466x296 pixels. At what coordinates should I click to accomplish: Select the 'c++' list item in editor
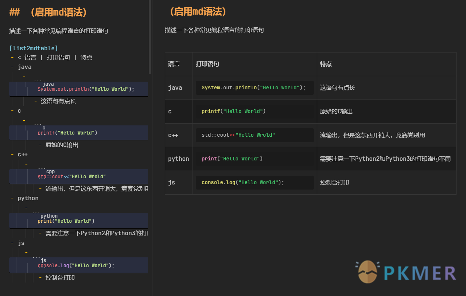tap(23, 154)
